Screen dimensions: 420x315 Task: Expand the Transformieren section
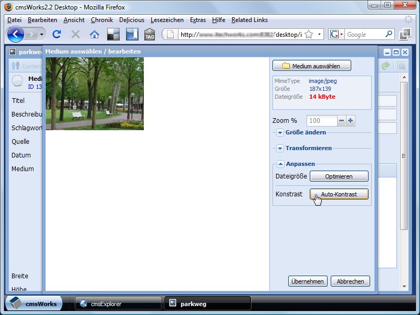(280, 149)
